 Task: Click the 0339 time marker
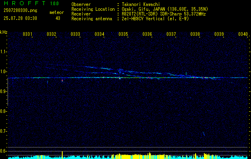[219, 34]
